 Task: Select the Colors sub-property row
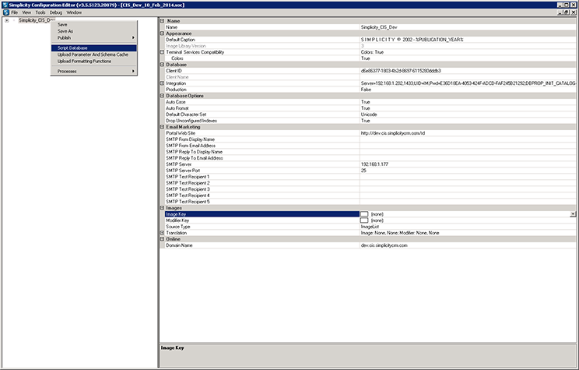[x=370, y=58]
